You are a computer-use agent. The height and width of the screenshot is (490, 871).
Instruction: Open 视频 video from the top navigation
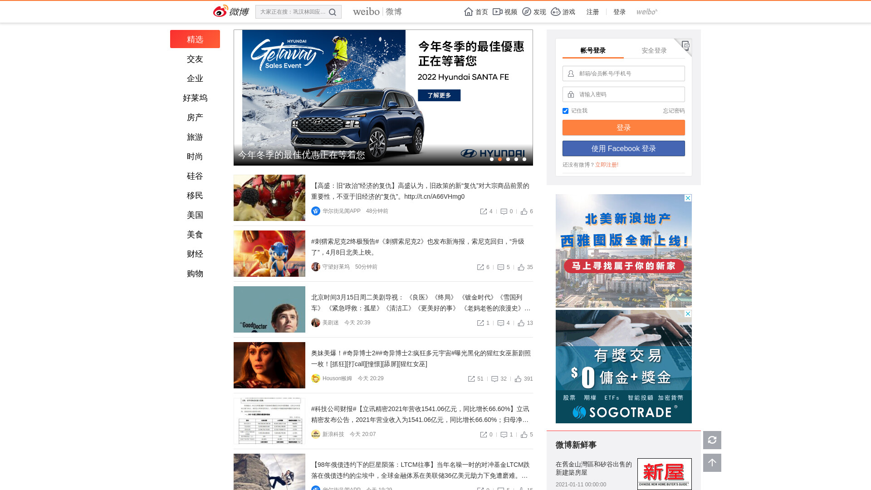point(505,12)
